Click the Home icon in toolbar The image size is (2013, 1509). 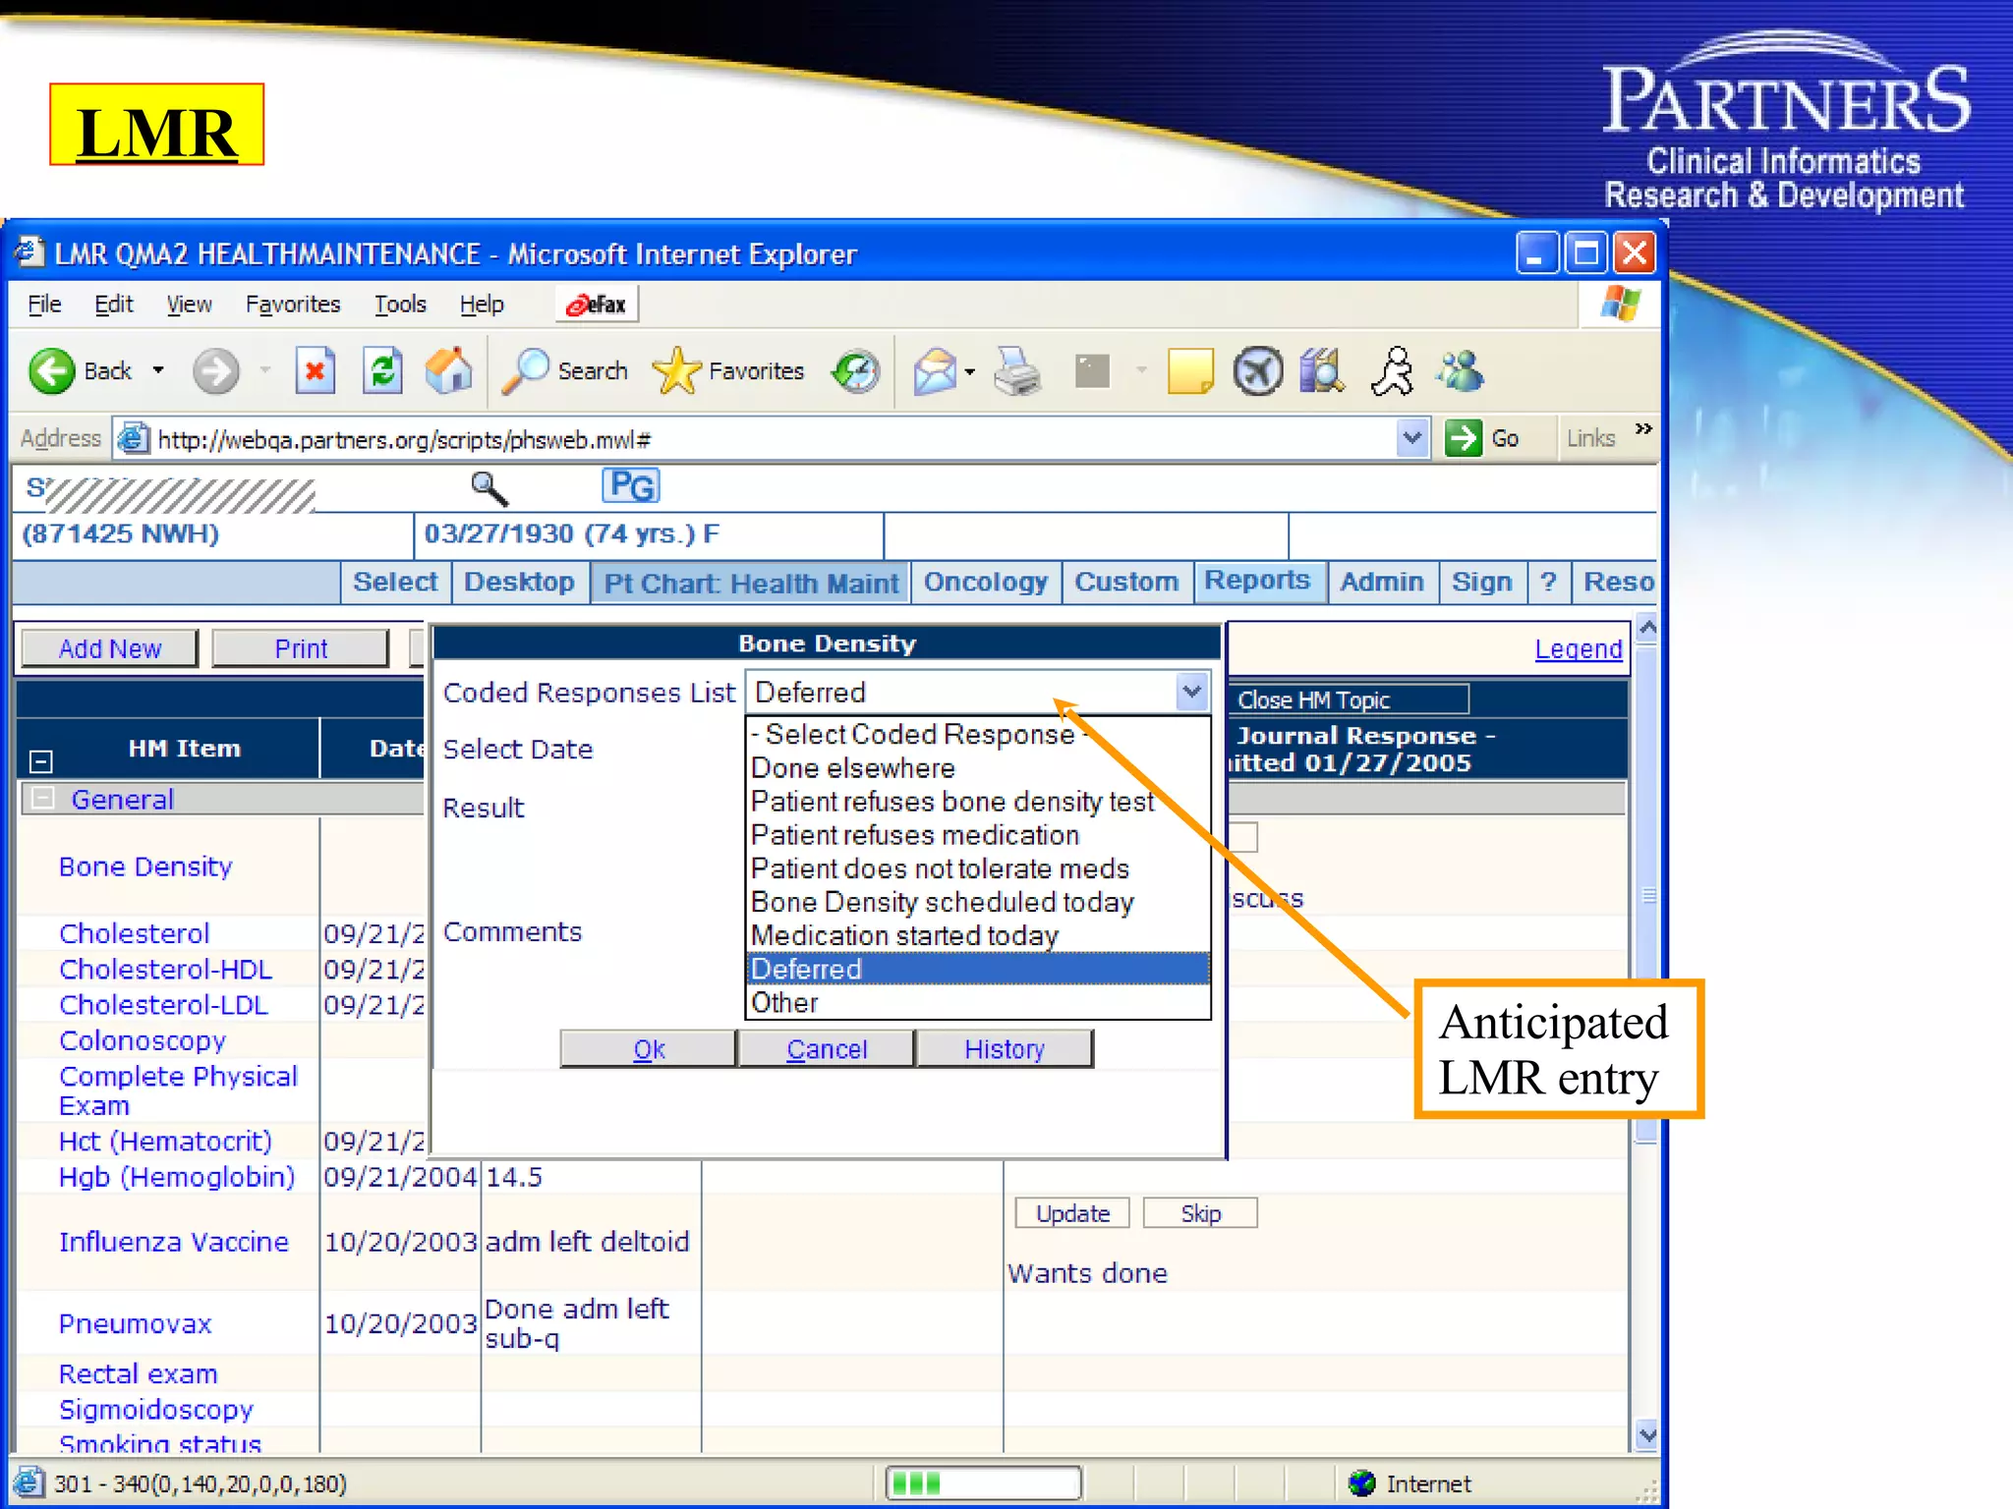[x=448, y=371]
